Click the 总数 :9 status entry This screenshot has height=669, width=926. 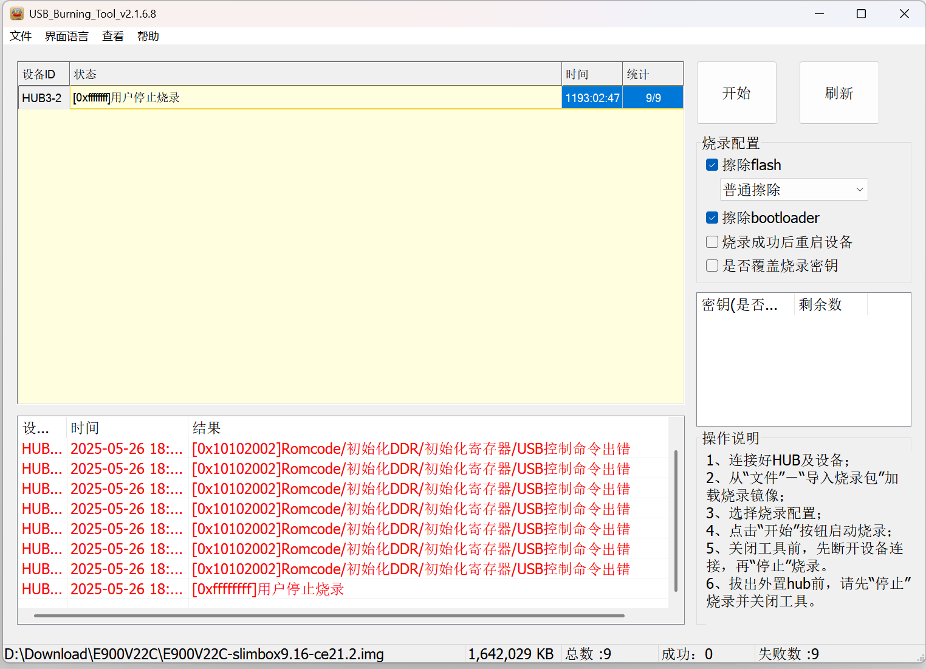pyautogui.click(x=588, y=654)
